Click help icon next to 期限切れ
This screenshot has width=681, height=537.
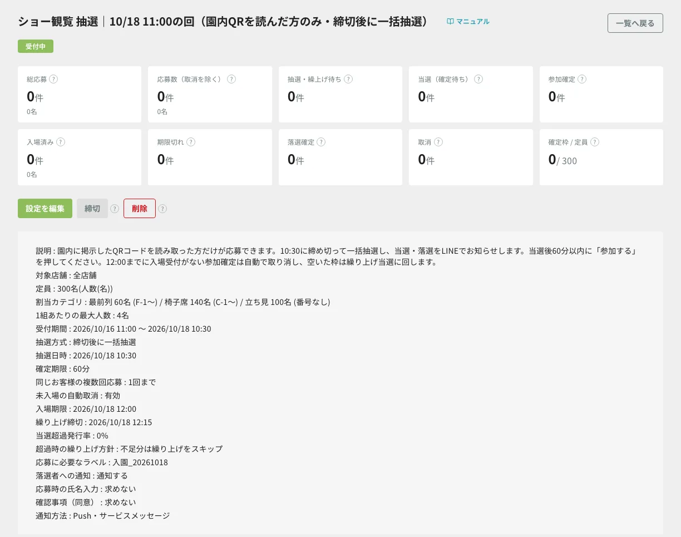[191, 142]
